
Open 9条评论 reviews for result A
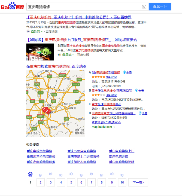click(111, 77)
